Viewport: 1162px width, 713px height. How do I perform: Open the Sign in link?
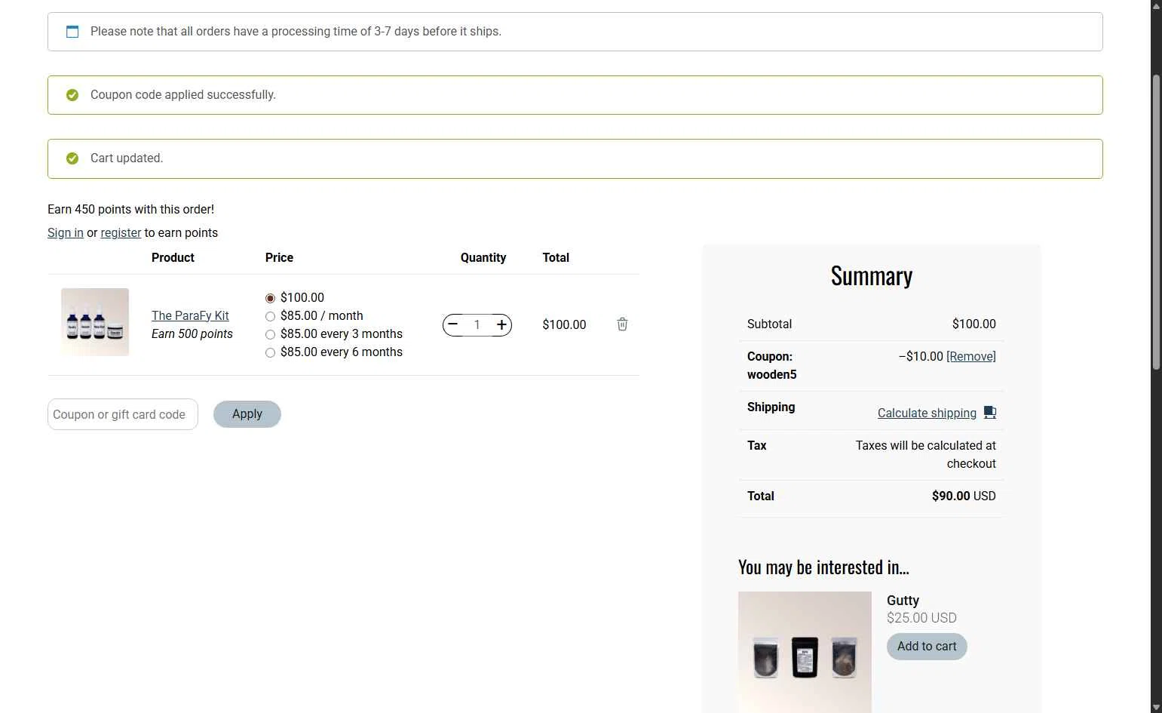pos(66,232)
